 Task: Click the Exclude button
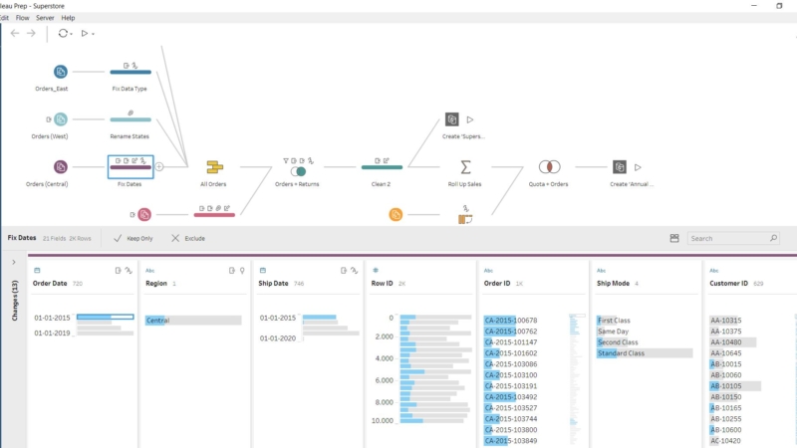tap(188, 238)
